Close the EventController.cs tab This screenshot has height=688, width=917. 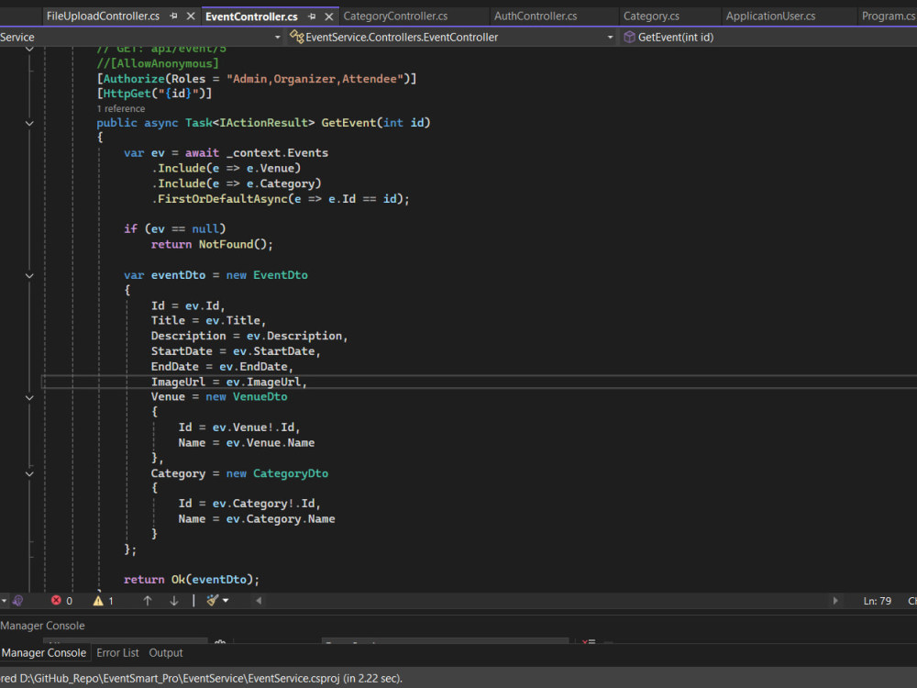coord(328,17)
